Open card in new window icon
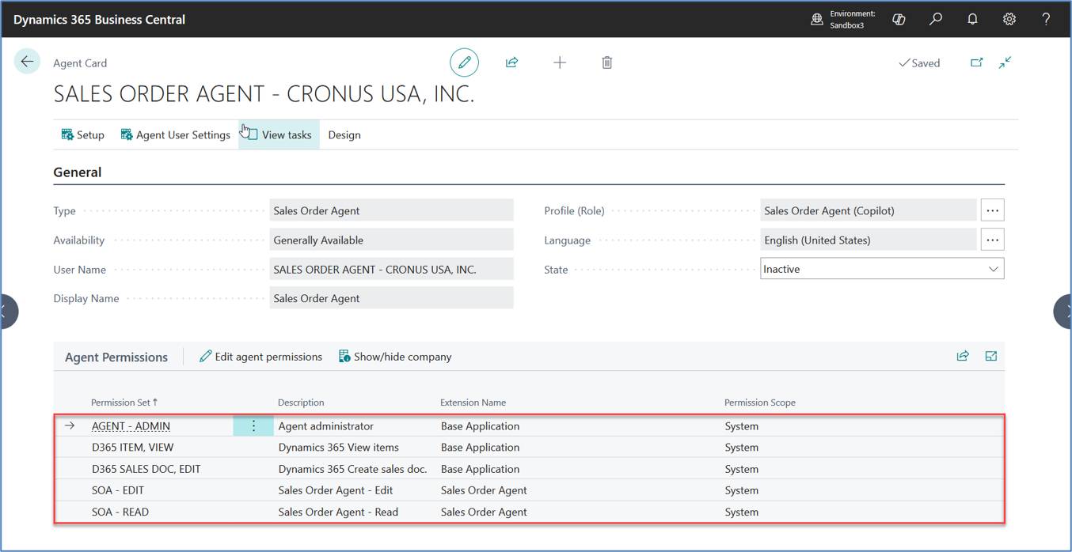The image size is (1072, 552). pyautogui.click(x=976, y=62)
